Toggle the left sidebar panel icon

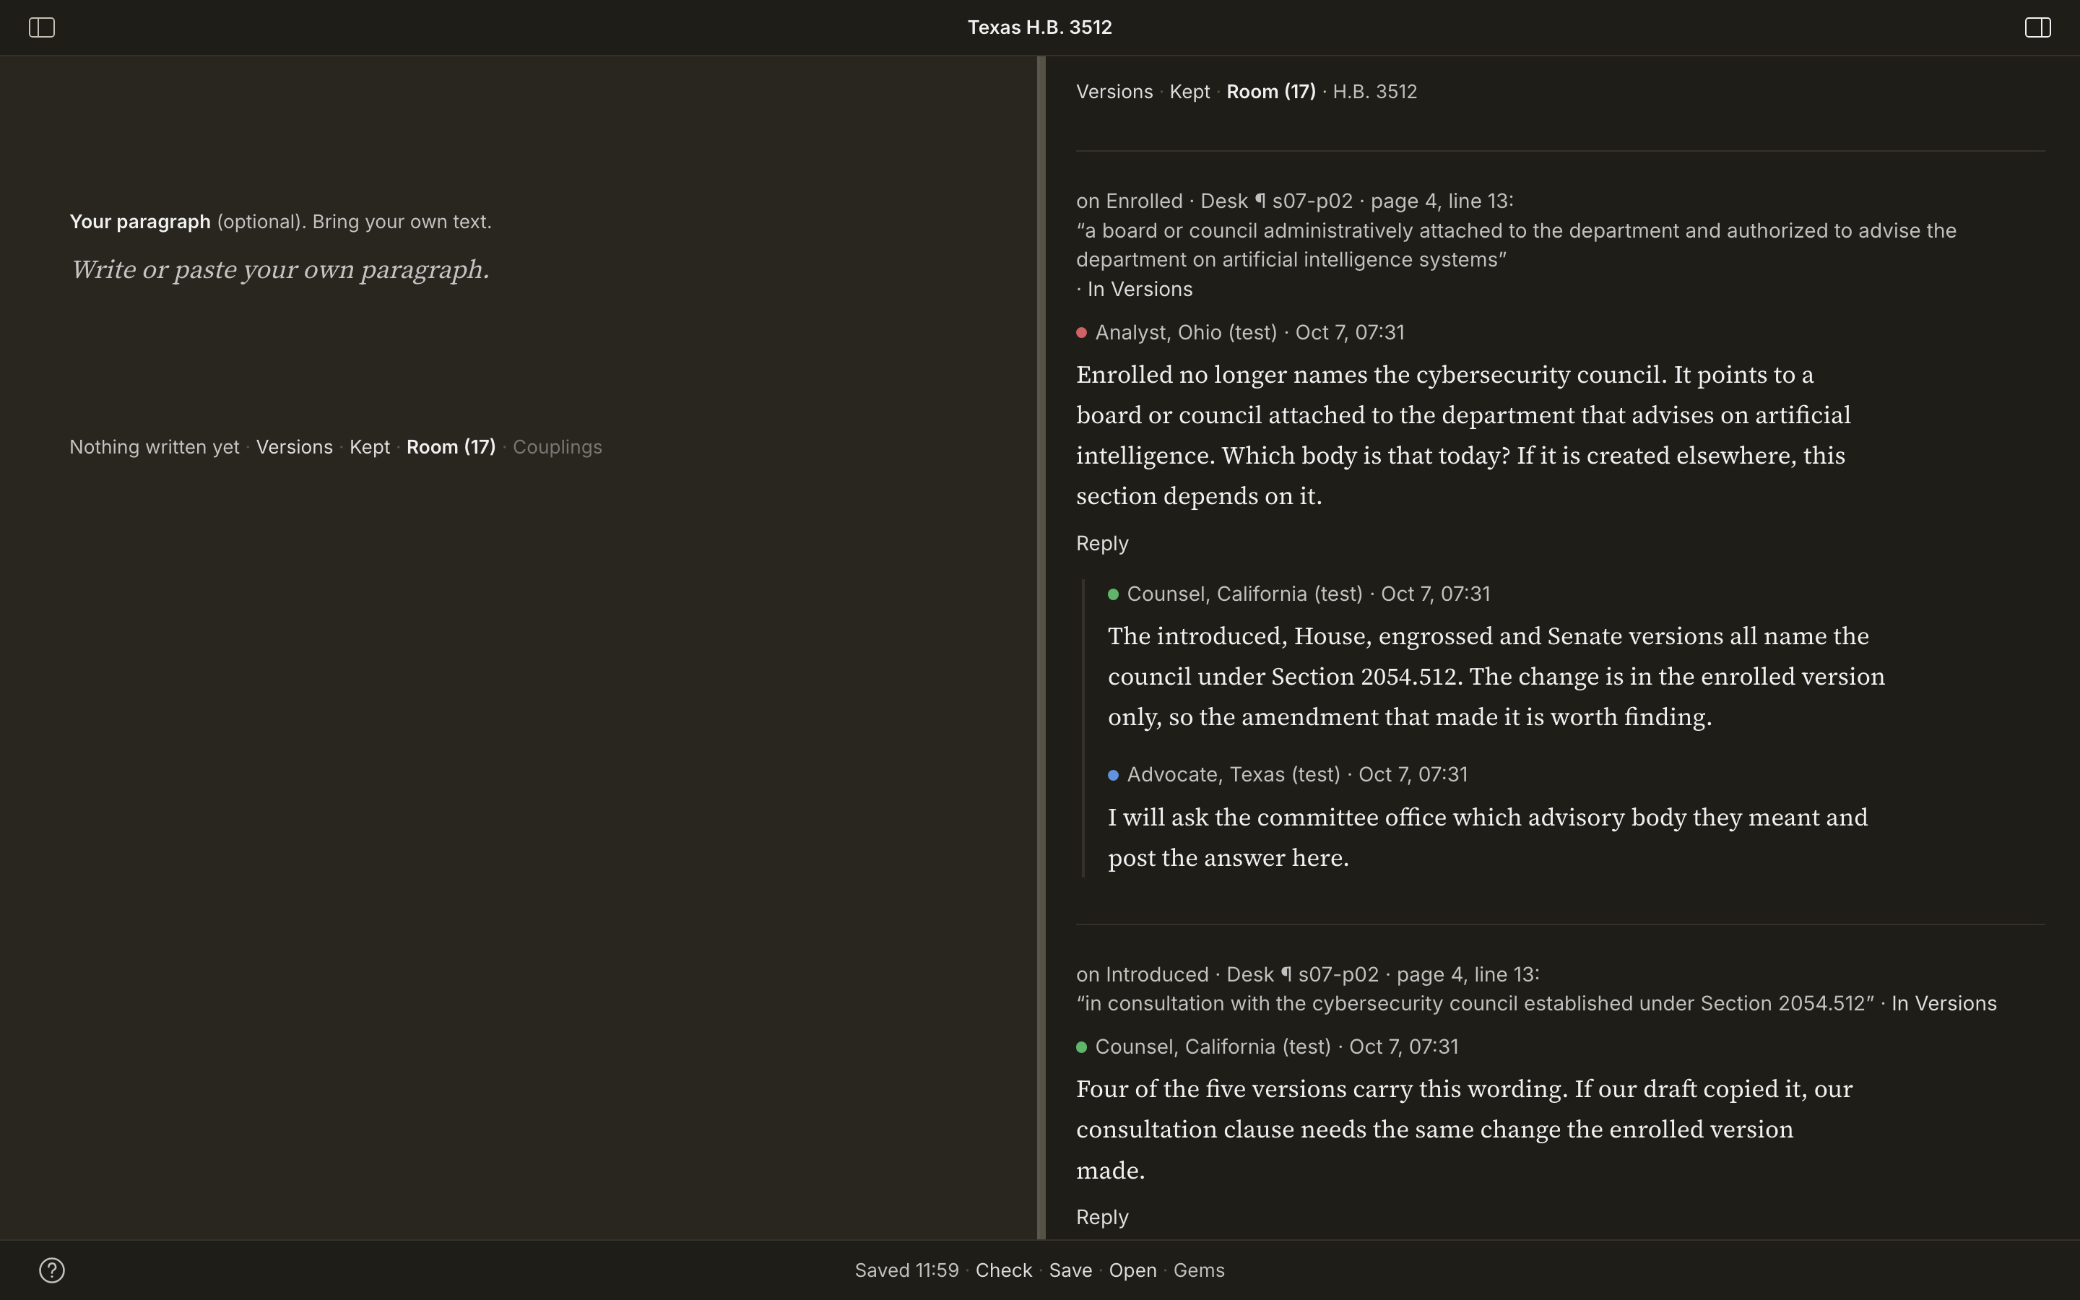pos(41,27)
